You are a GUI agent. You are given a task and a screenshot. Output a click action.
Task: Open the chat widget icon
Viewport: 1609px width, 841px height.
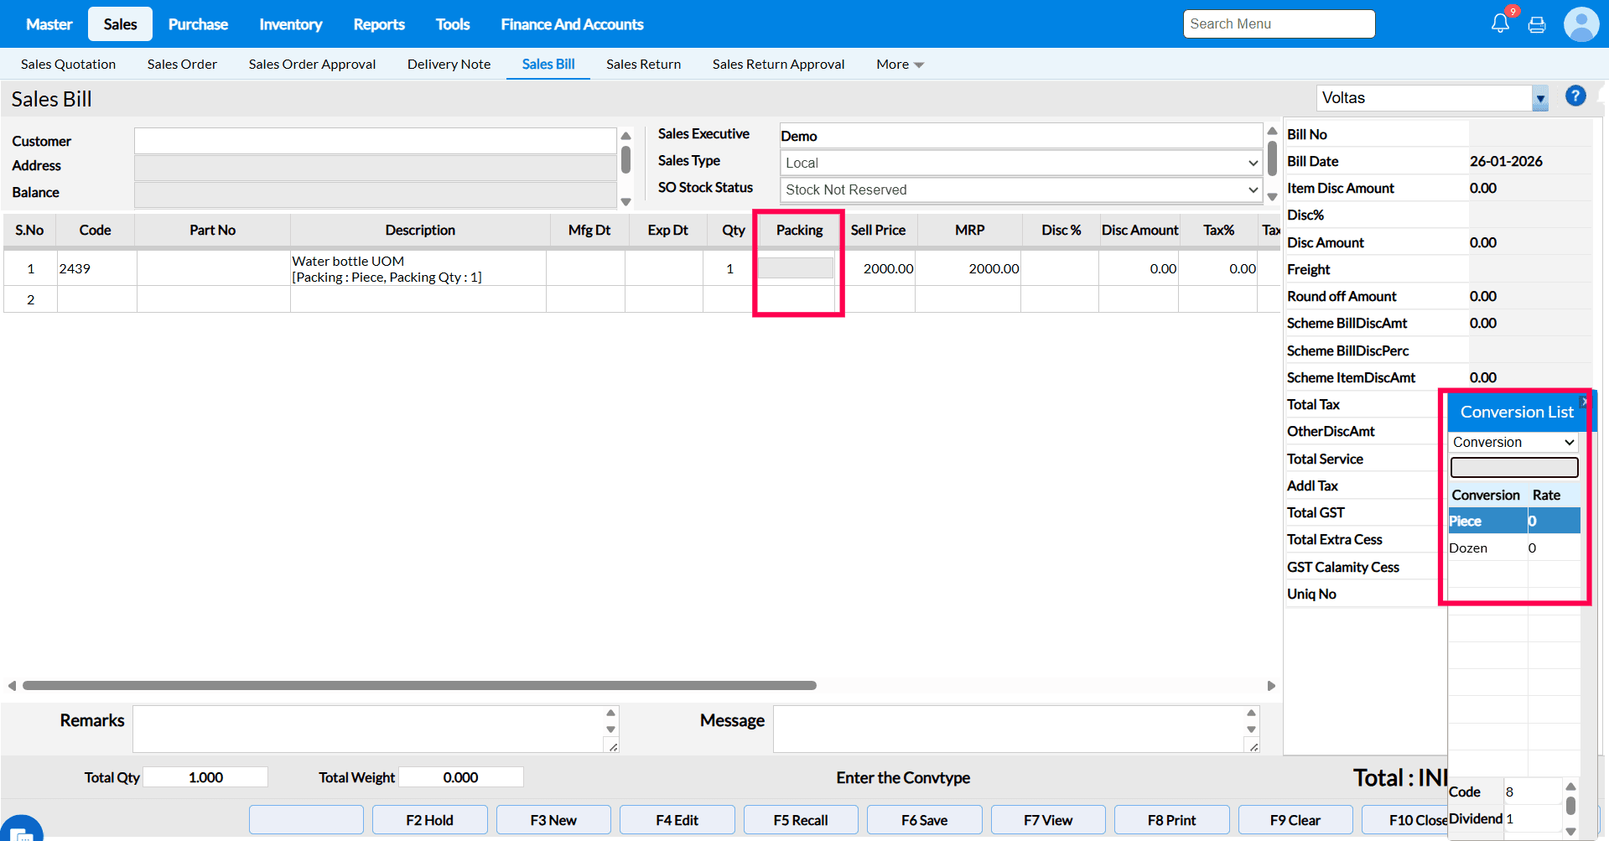22,830
